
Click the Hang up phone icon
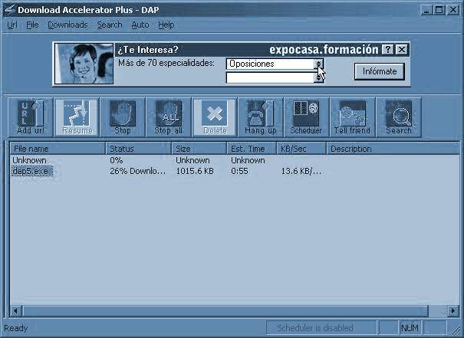coord(261,117)
